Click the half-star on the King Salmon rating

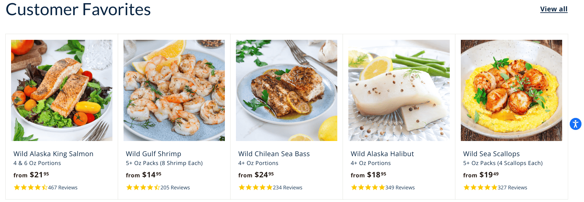point(44,187)
